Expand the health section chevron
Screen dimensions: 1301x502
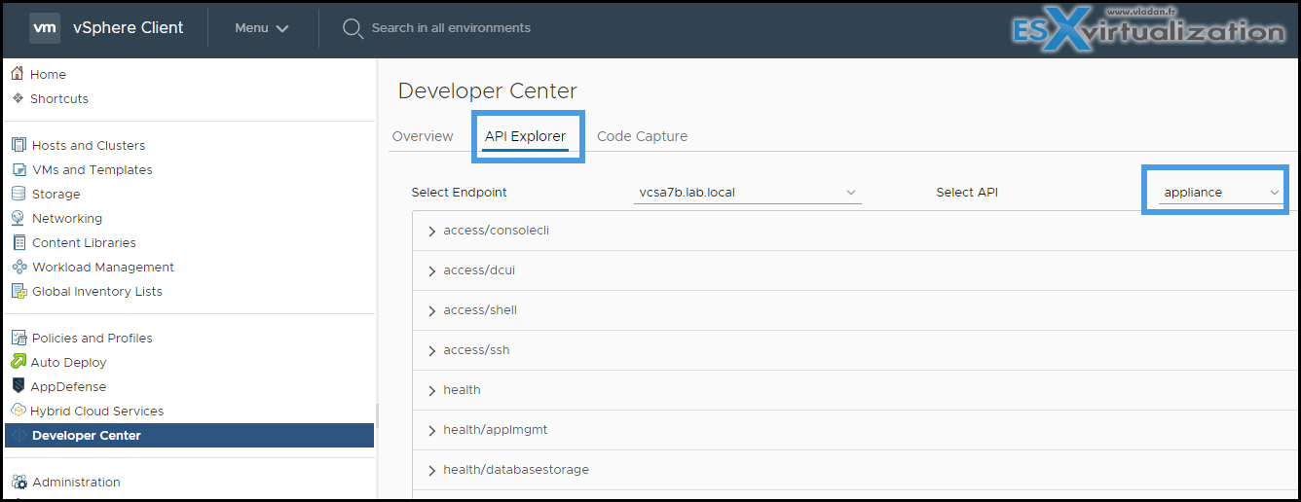pos(431,390)
